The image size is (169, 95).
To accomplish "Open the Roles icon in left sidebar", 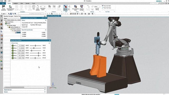I will coord(2,61).
